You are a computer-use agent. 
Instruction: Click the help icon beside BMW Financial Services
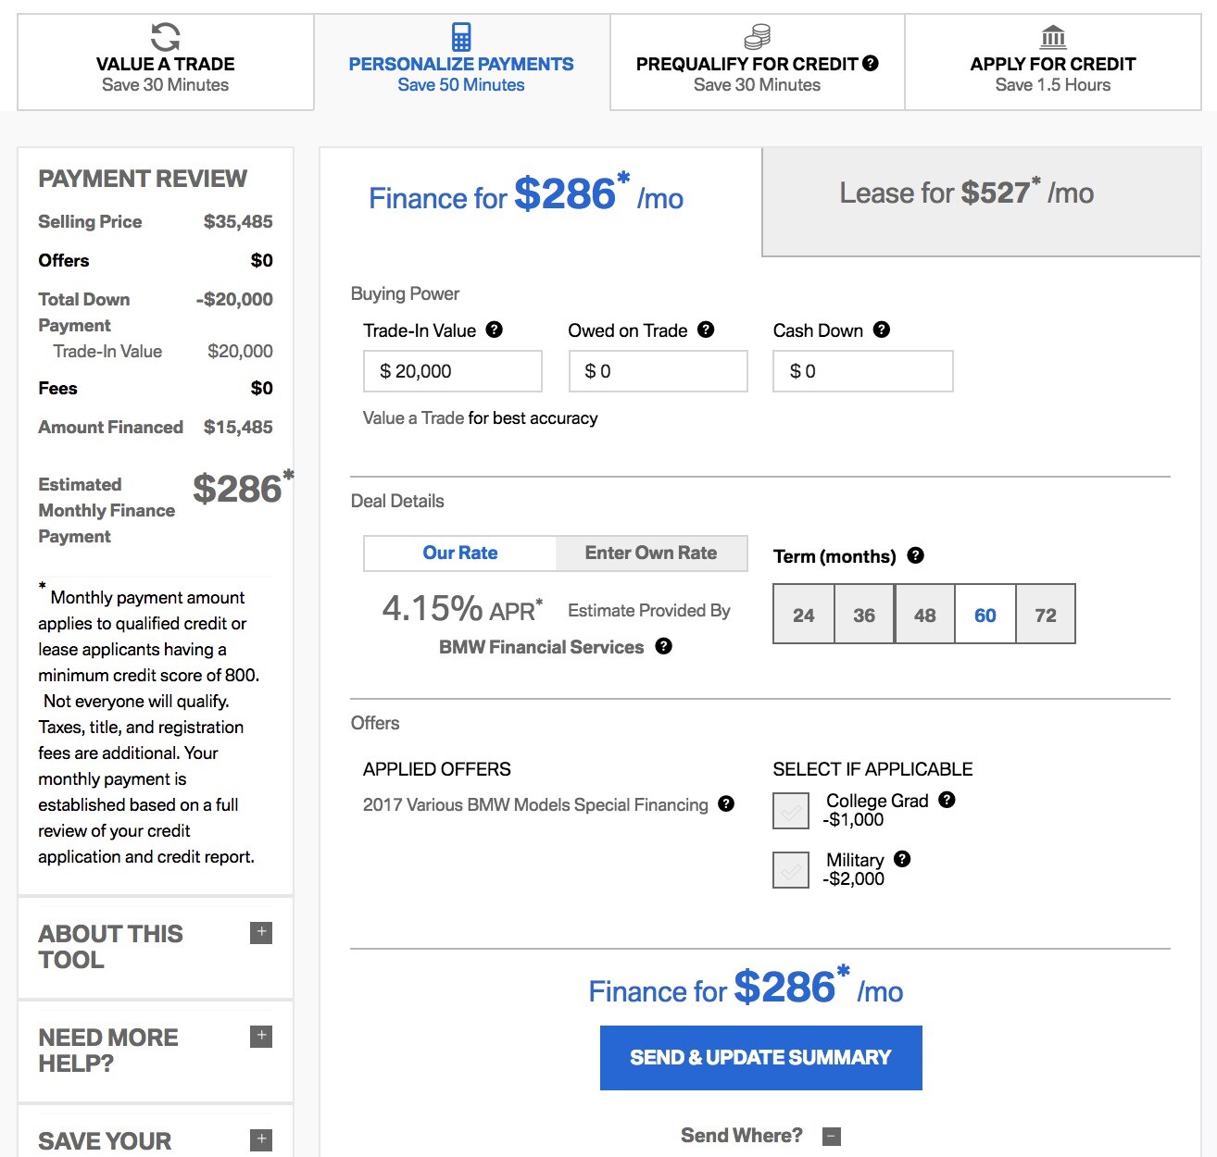point(664,646)
